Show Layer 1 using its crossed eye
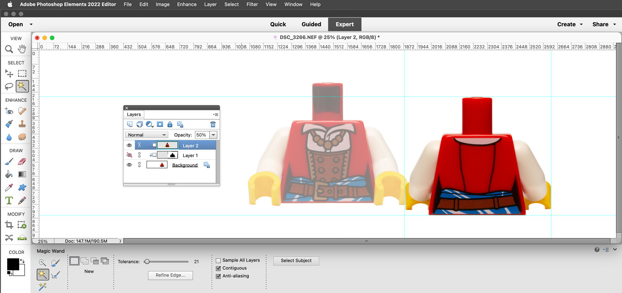The width and height of the screenshot is (622, 293). click(129, 155)
